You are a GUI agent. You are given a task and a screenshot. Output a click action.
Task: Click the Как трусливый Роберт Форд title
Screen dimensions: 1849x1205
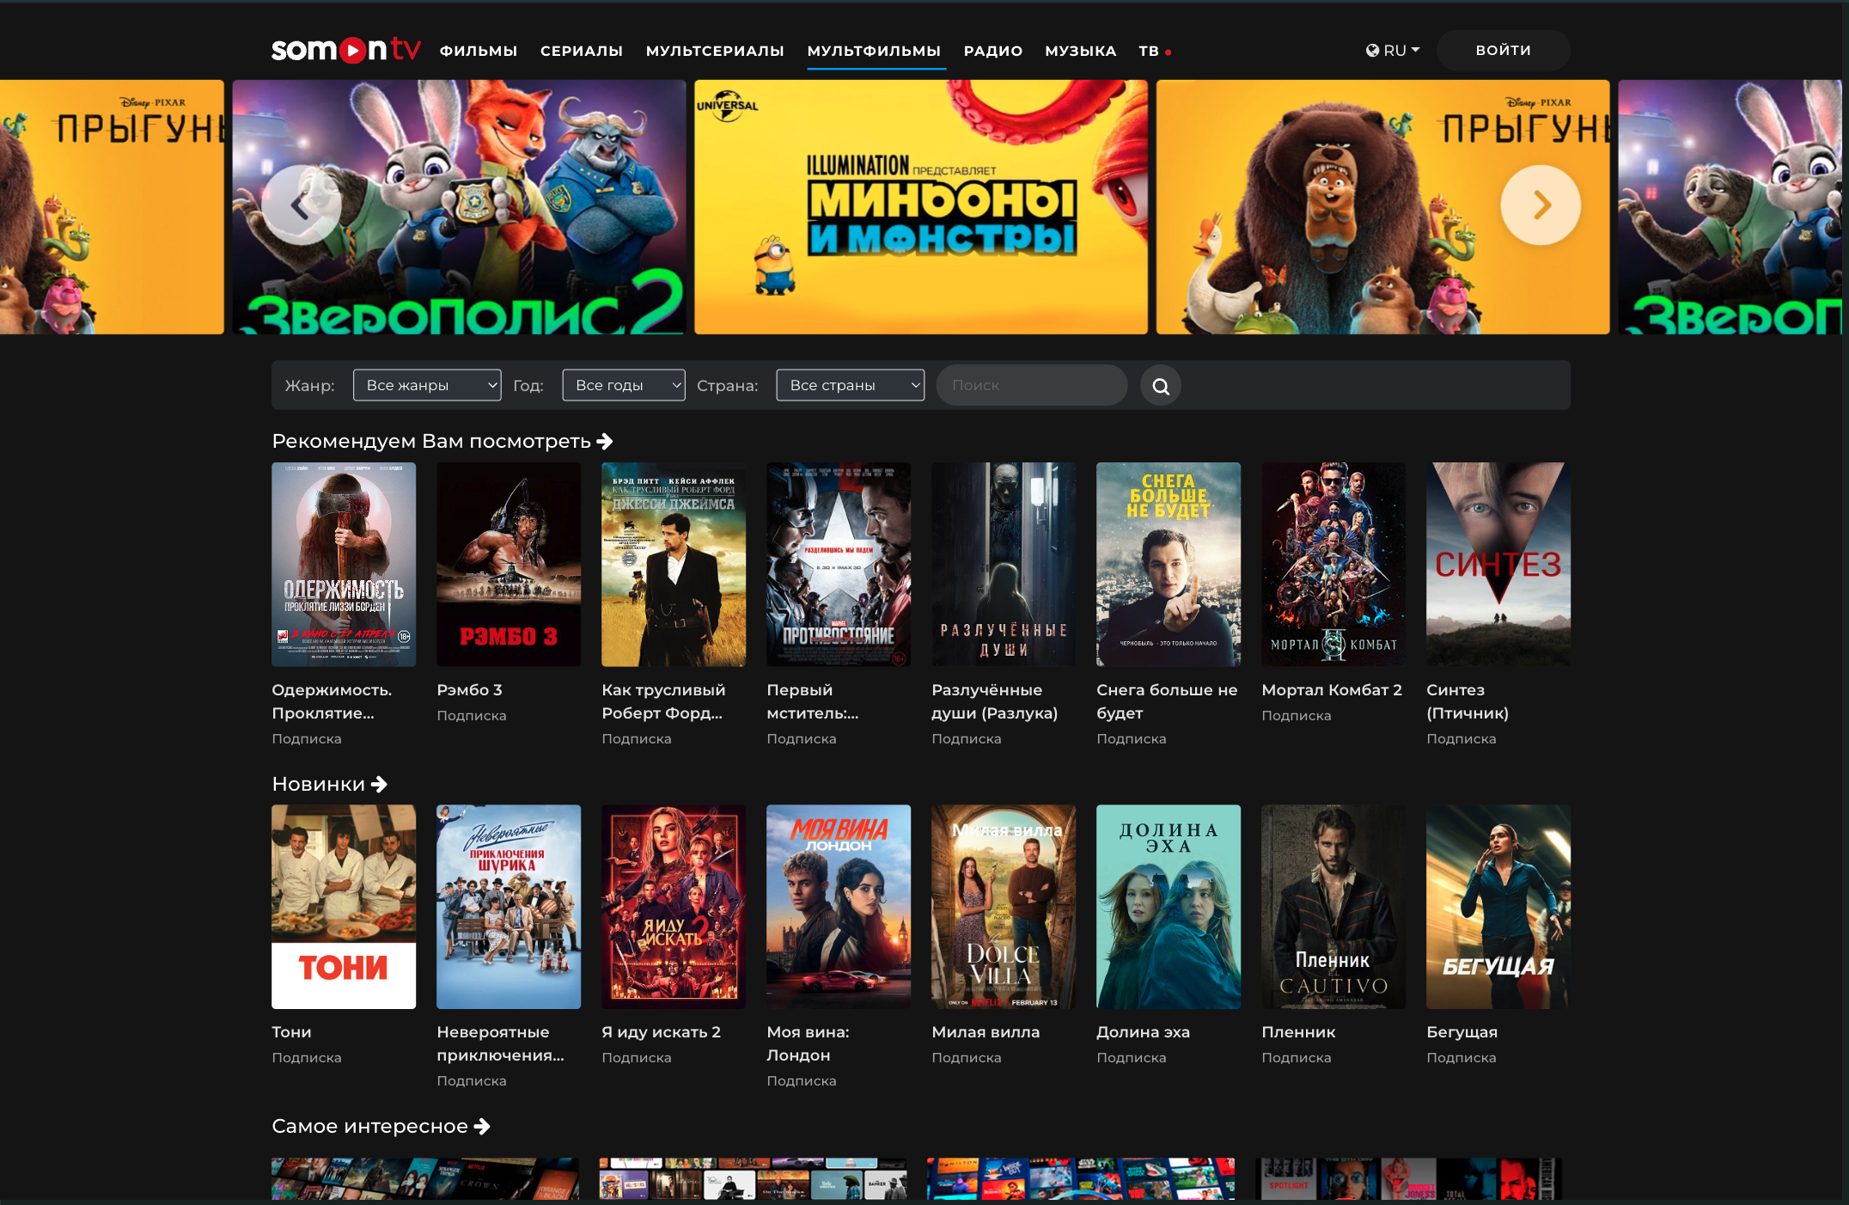(663, 701)
